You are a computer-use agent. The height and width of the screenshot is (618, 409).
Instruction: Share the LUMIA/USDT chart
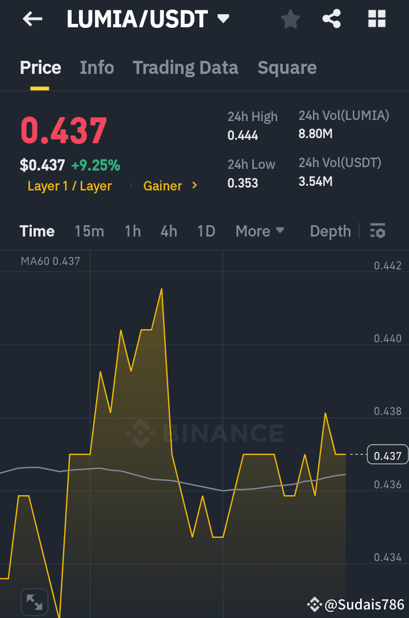click(332, 19)
